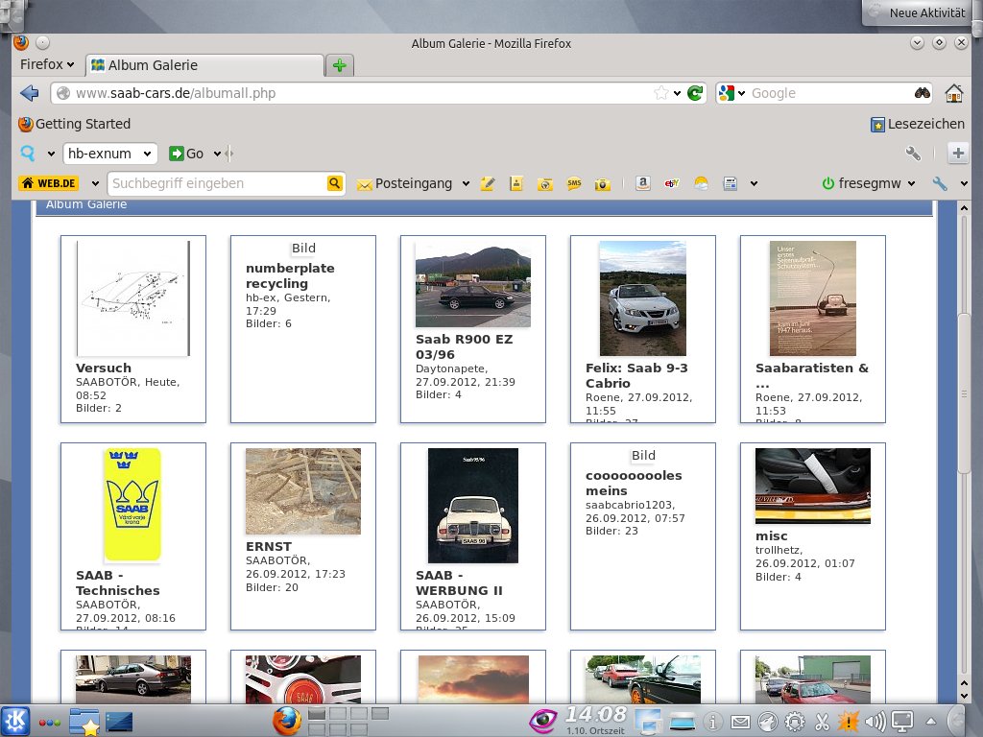983x737 pixels.
Task: Bookmark page with star icon
Action: [660, 93]
